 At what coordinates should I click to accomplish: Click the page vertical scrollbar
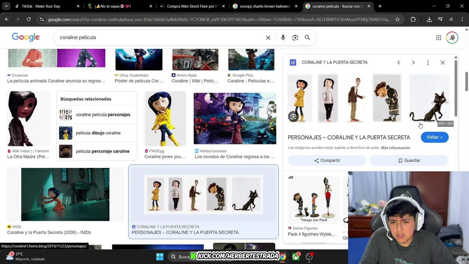click(x=467, y=82)
